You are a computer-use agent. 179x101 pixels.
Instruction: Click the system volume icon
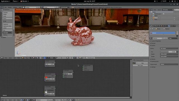[172, 1]
